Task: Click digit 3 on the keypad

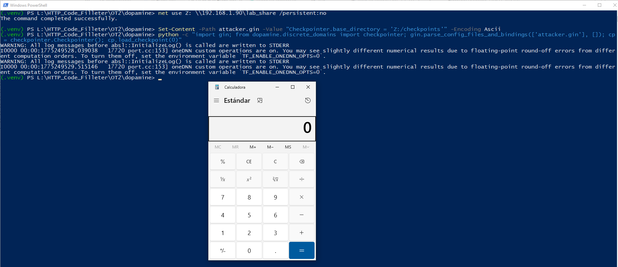Action: tap(276, 233)
